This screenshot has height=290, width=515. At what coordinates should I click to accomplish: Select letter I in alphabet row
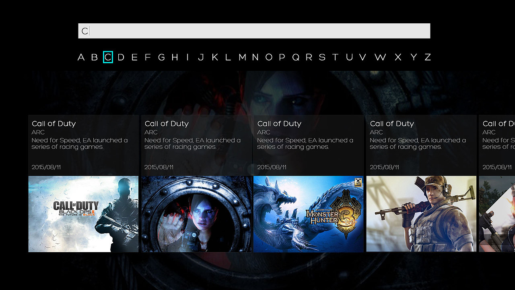pos(187,57)
